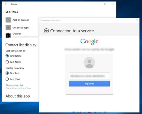This screenshot has height=114, width=142.
Task: Click Add an account label
Action: pos(21,20)
